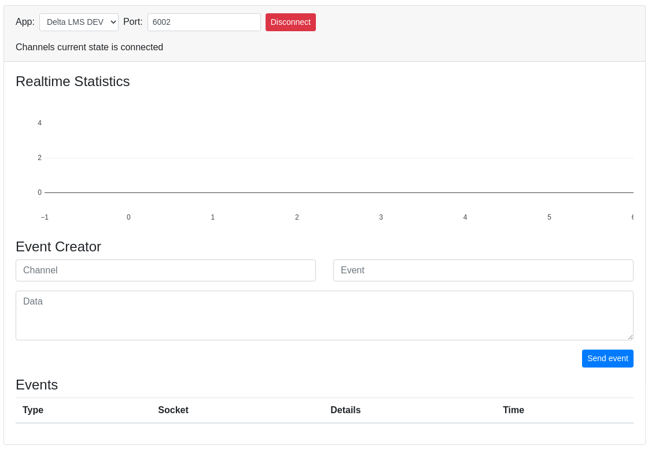Click the zero mark on the chart axis
The width and height of the screenshot is (648, 449).
(39, 192)
